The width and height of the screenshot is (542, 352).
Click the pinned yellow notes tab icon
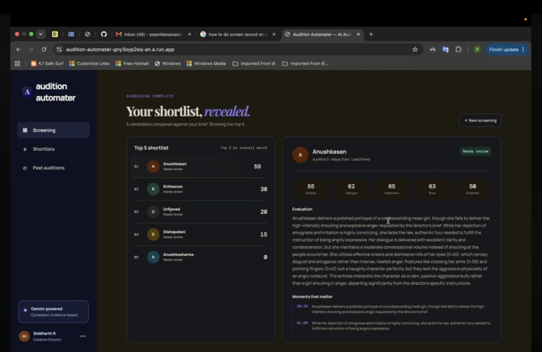pos(54,34)
